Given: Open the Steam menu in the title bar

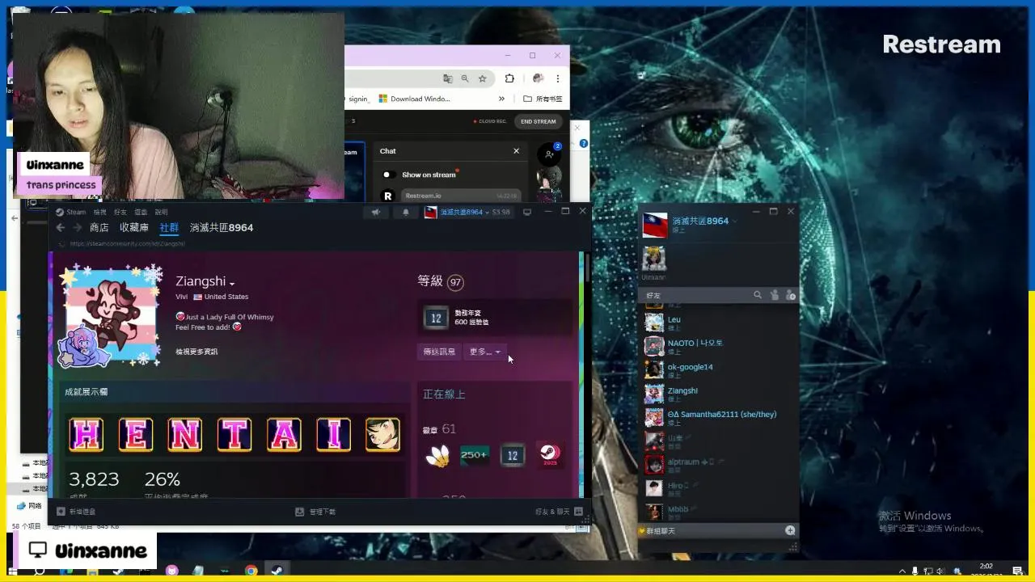Looking at the screenshot, I should click(x=76, y=212).
